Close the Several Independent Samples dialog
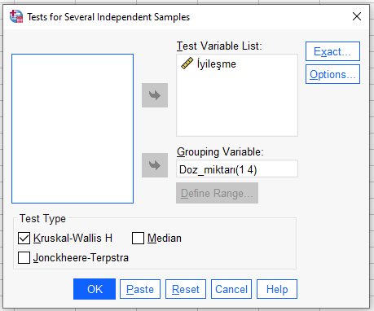Screen dimensions: 374x311 point(357,16)
